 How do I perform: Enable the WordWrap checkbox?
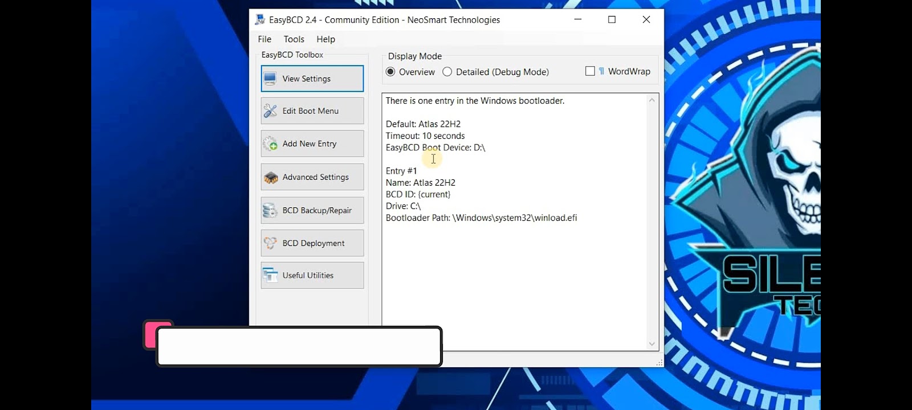click(590, 71)
